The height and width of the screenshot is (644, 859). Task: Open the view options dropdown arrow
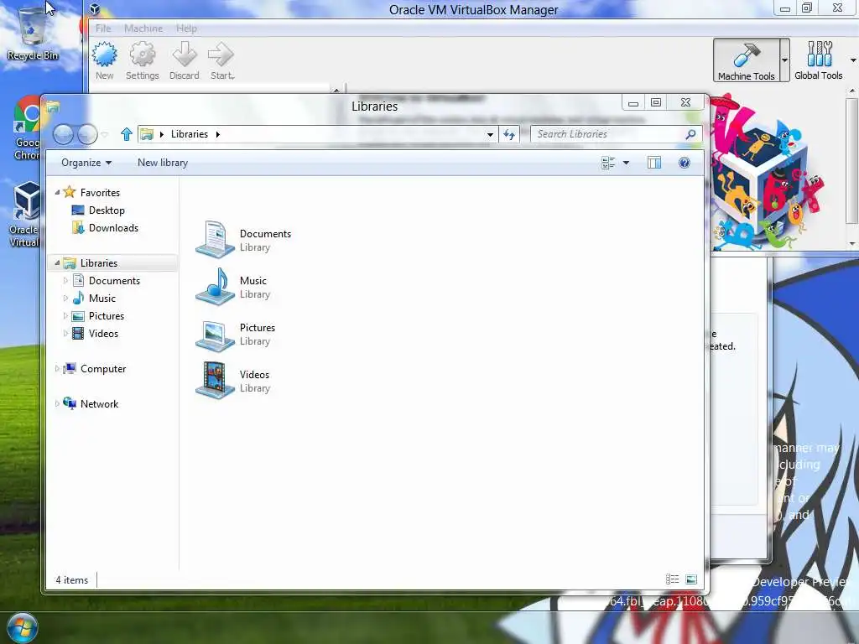pos(626,163)
